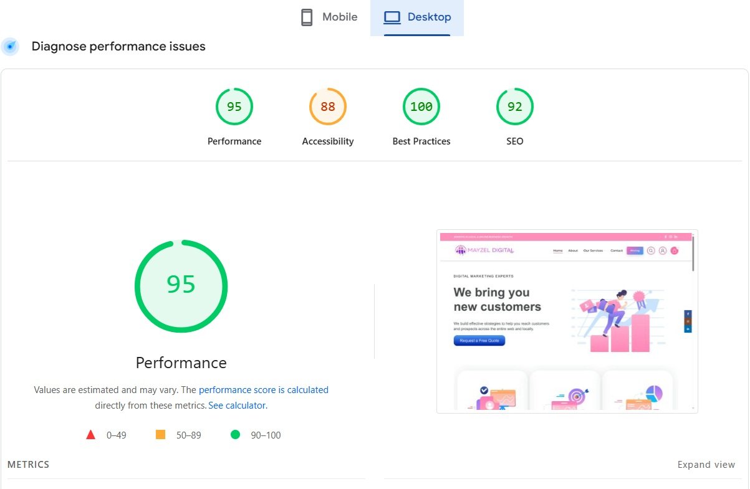Click the Mayzel Digital logo in the preview
Viewport: 750px width, 489px height.
[x=483, y=250]
